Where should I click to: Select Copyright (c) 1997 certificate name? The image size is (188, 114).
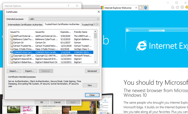coord(23,56)
